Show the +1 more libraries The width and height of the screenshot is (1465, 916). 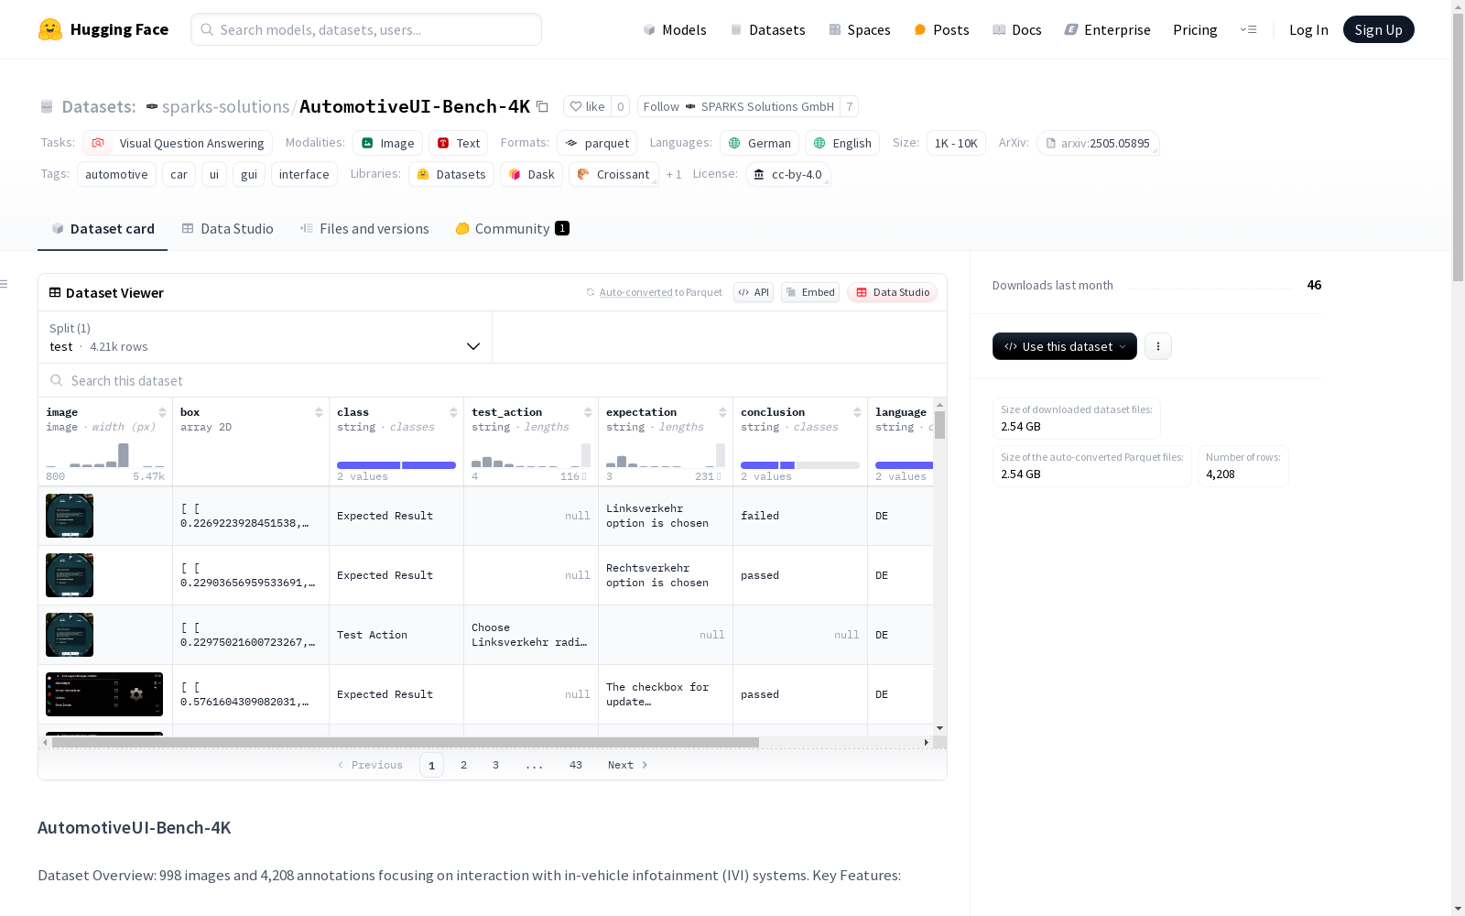click(674, 174)
